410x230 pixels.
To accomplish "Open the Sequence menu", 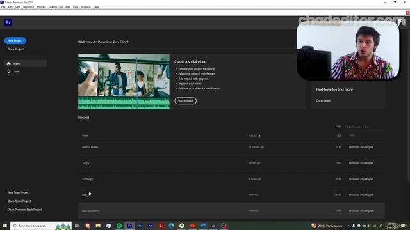I will tap(28, 7).
